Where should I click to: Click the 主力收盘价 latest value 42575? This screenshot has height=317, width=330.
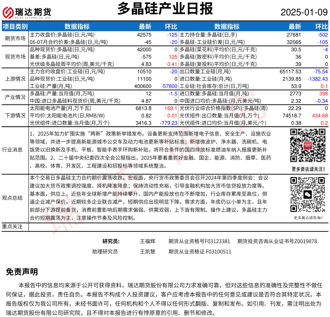pyautogui.click(x=144, y=35)
